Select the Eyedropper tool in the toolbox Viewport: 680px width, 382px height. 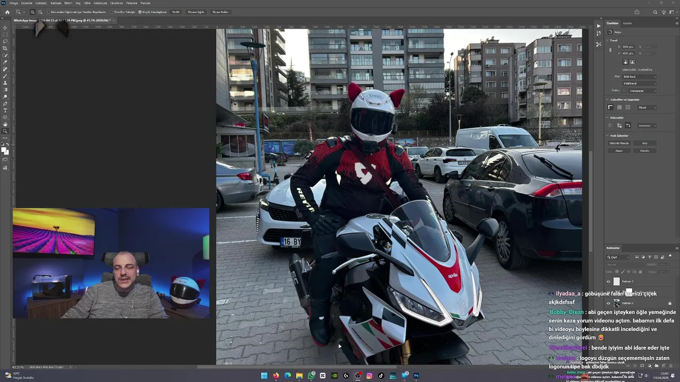5,62
